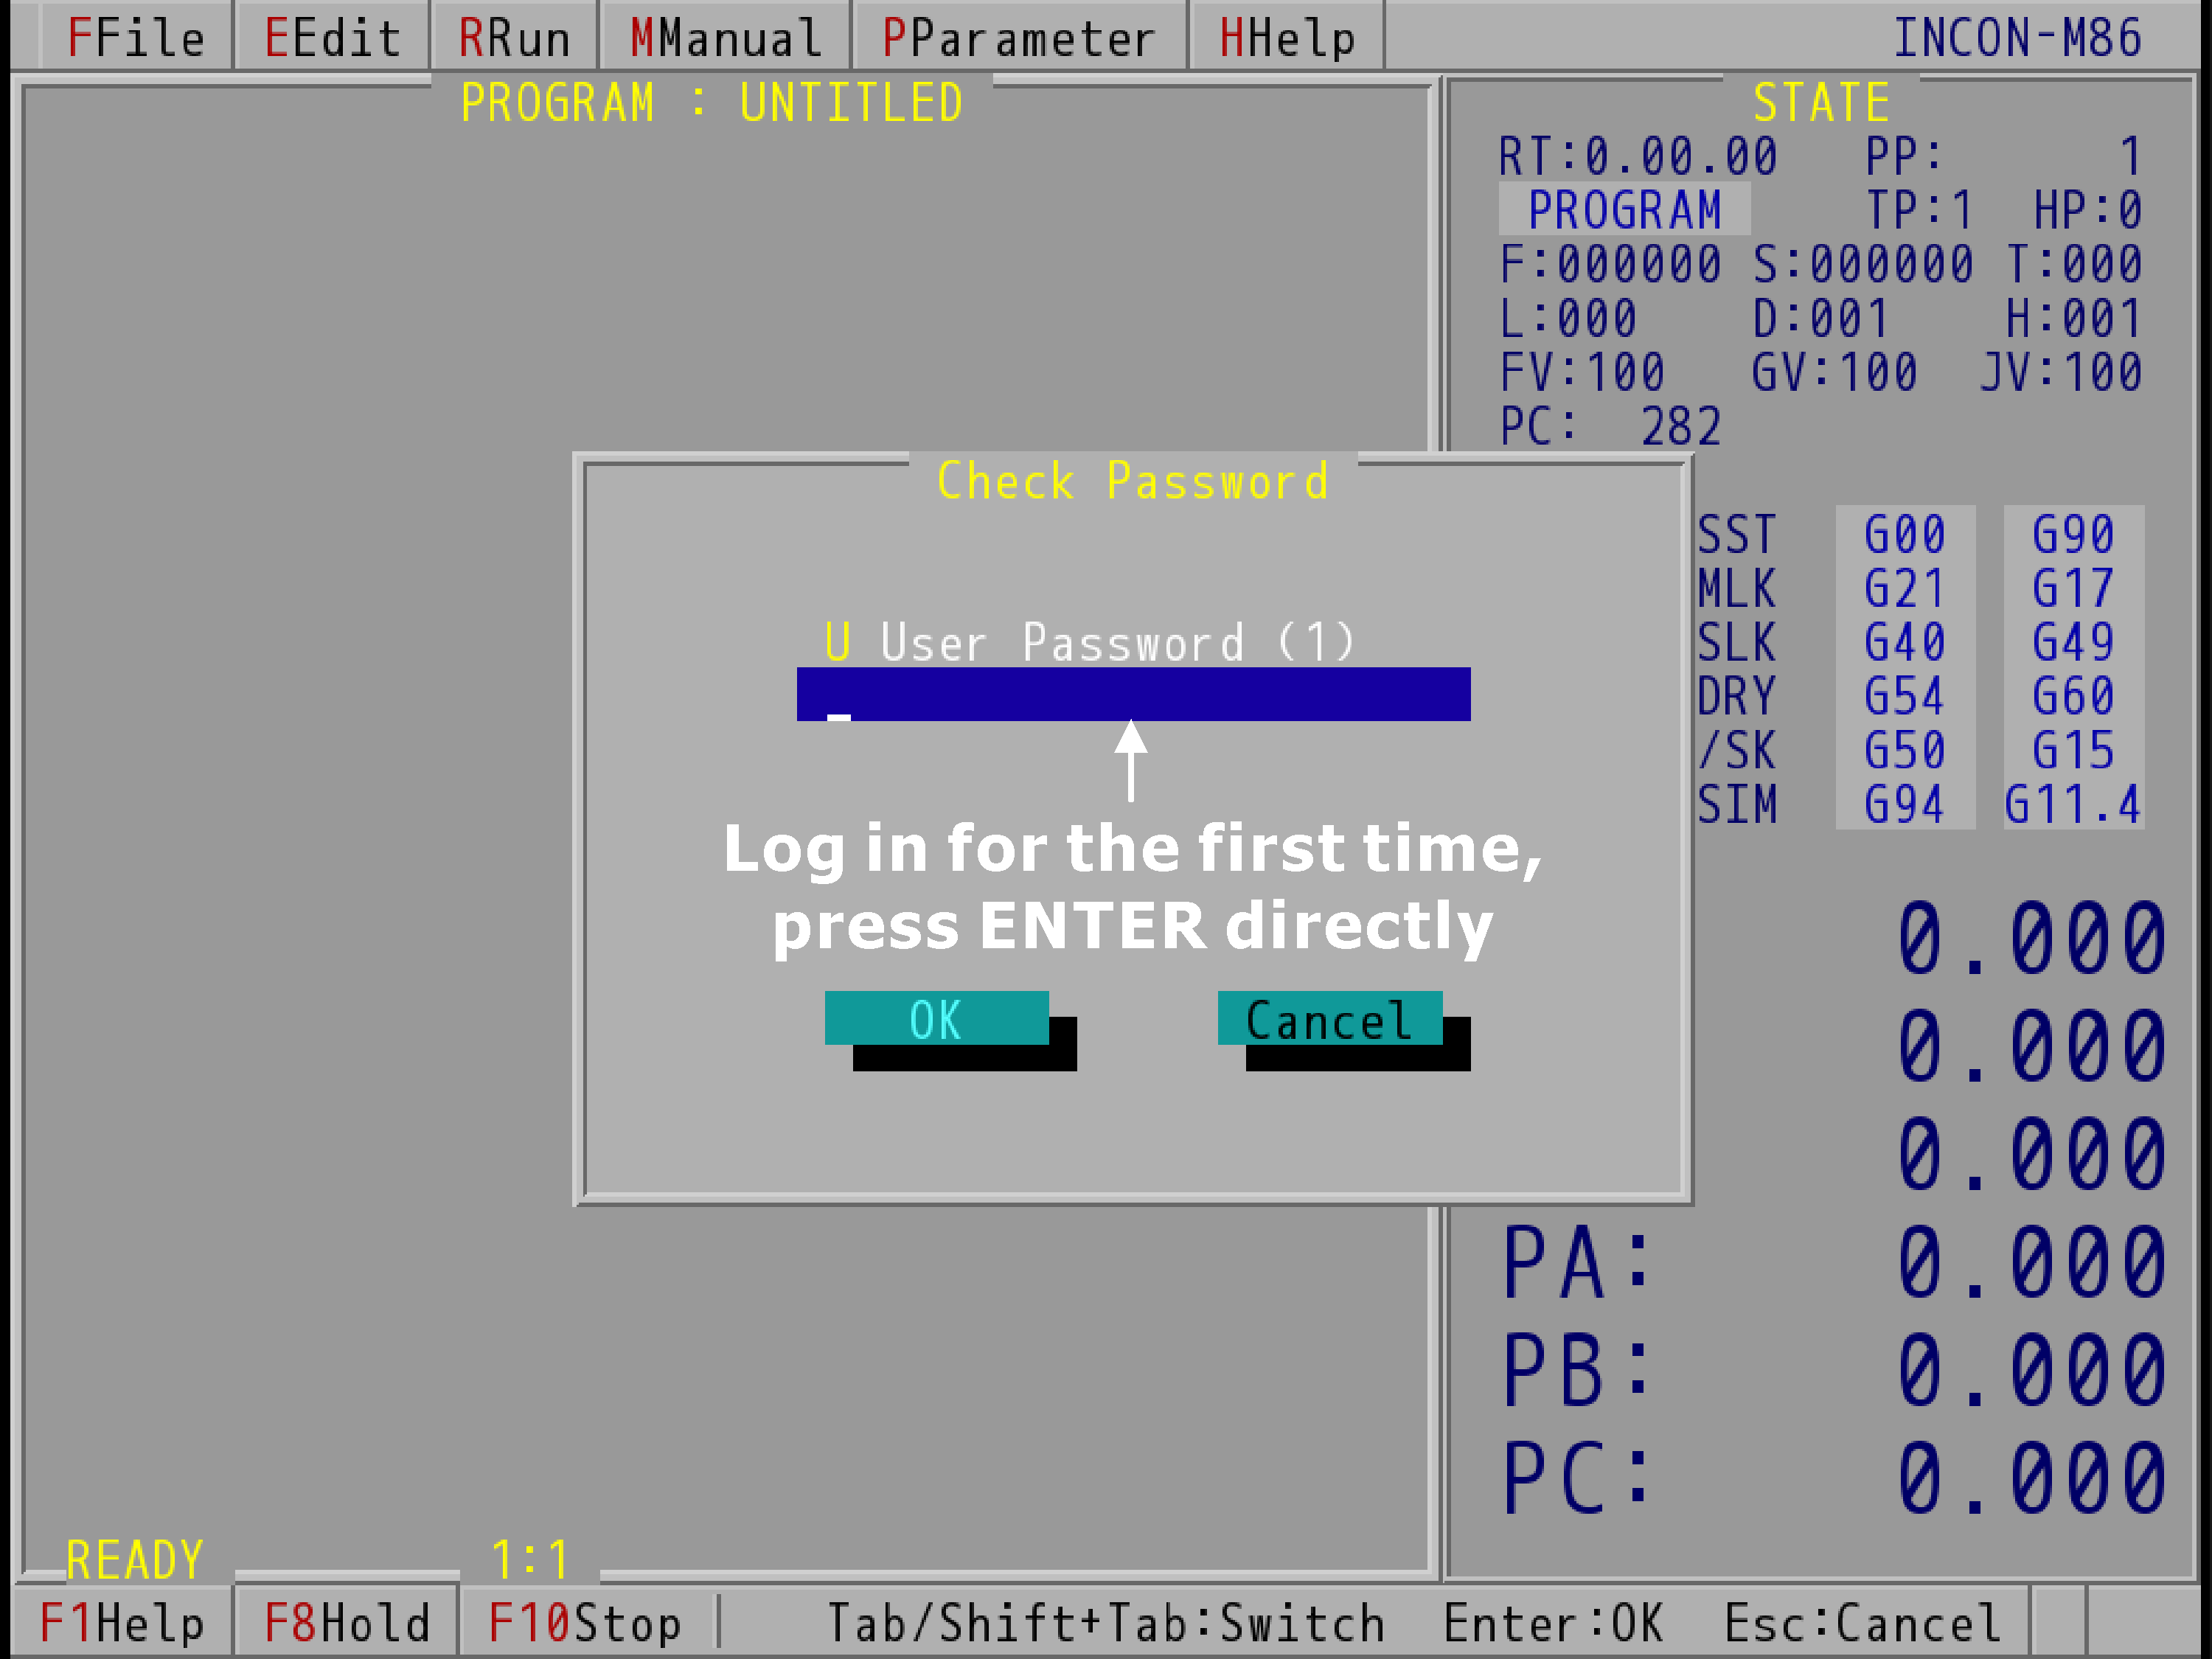Dismiss the dialog with Cancel button
The height and width of the screenshot is (1659, 2212).
click(x=1329, y=1018)
